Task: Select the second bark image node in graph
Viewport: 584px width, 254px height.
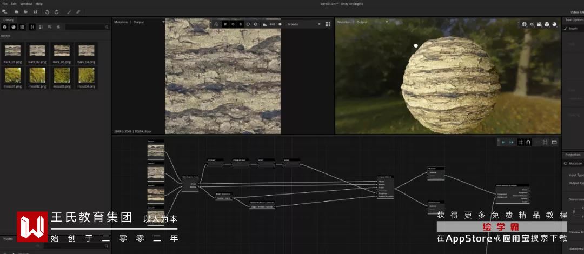Action: coord(156,171)
